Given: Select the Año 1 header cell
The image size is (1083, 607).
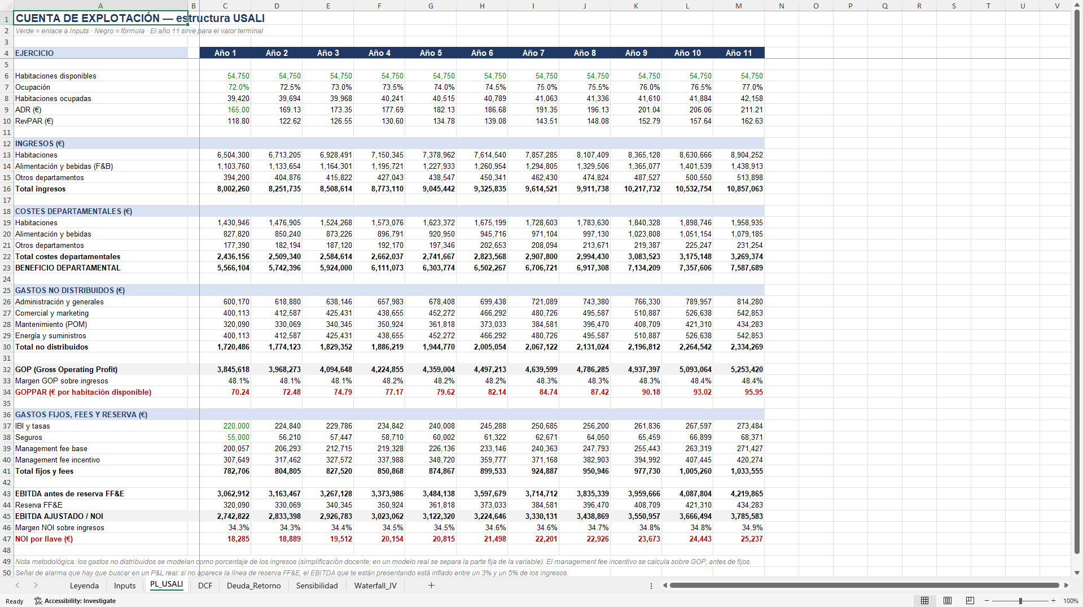Looking at the screenshot, I should [225, 53].
